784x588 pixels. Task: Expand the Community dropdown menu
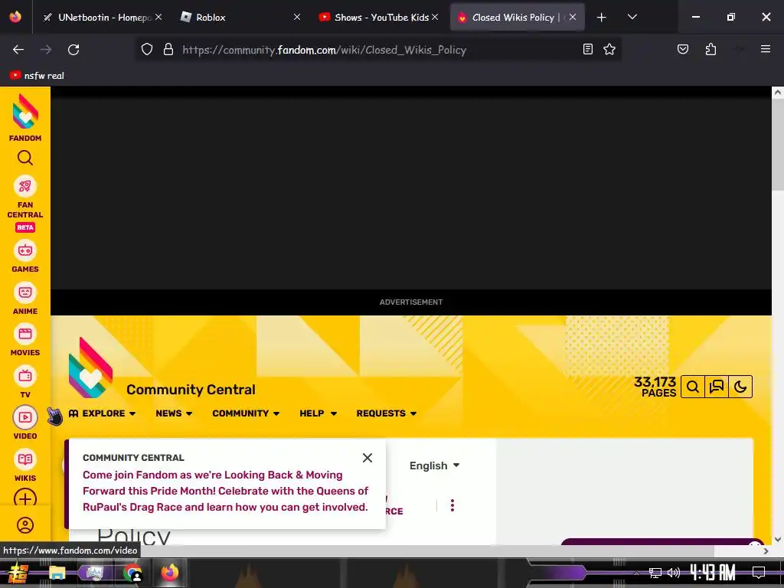246,413
